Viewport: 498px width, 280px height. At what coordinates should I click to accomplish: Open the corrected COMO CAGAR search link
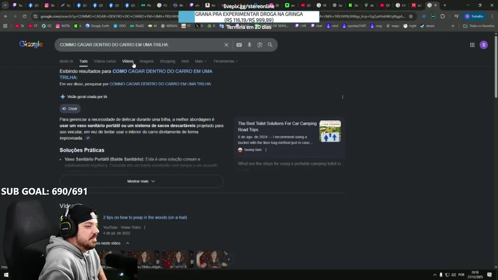tap(136, 74)
